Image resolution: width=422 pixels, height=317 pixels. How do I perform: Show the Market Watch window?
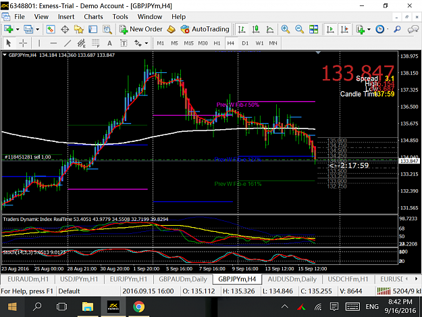51,29
